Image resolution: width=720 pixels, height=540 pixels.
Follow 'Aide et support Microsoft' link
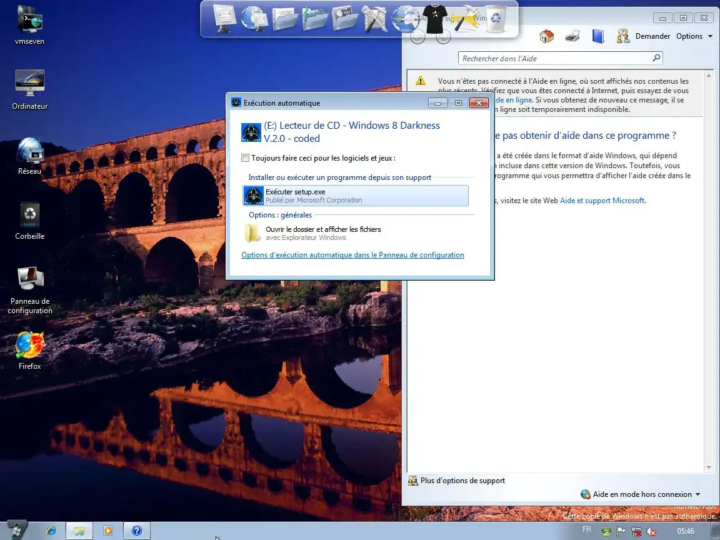coord(602,200)
